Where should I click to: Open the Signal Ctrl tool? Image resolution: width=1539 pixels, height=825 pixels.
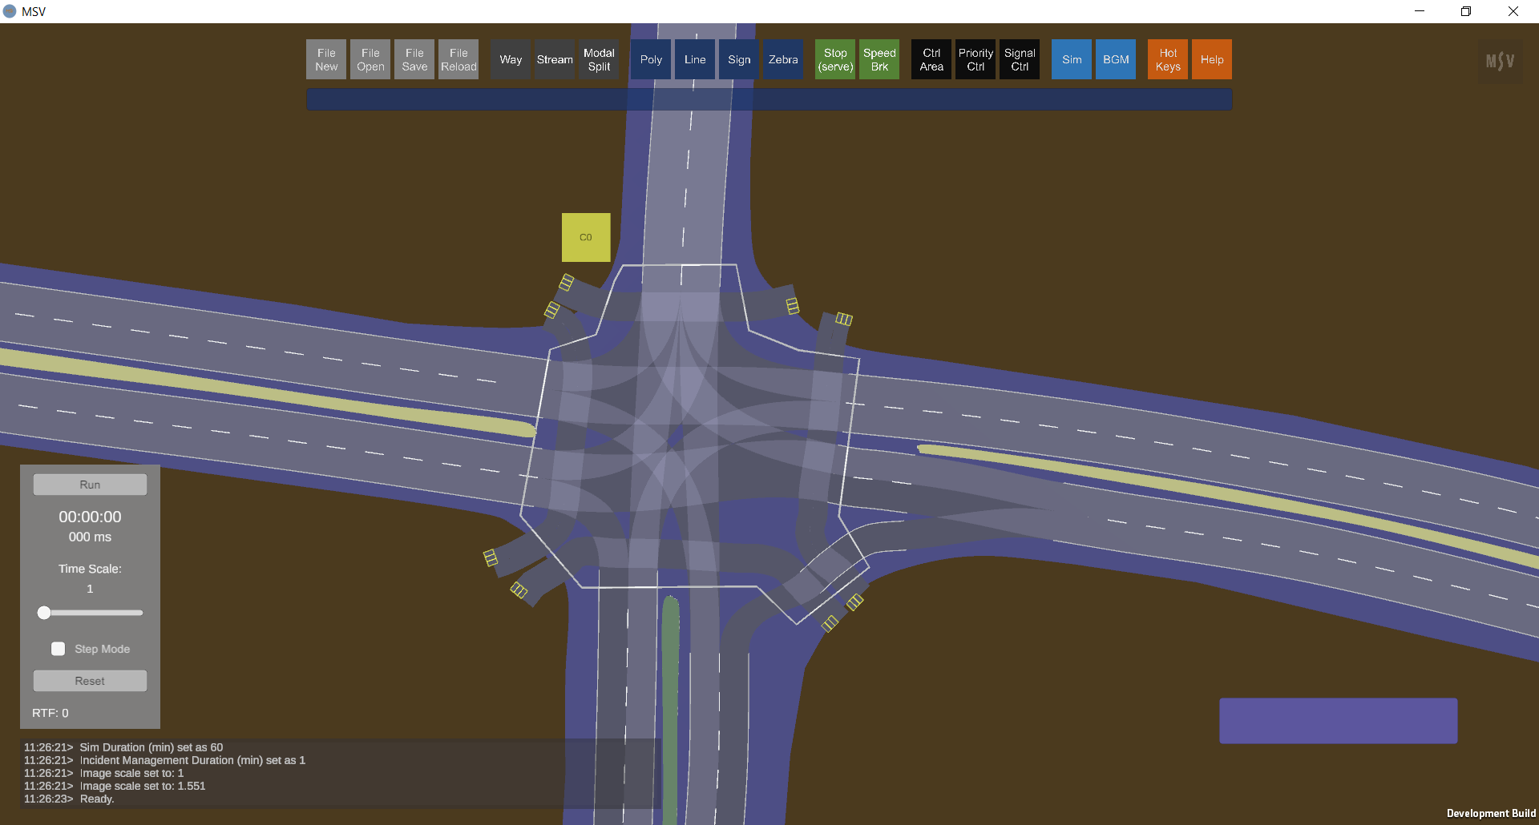pyautogui.click(x=1020, y=59)
